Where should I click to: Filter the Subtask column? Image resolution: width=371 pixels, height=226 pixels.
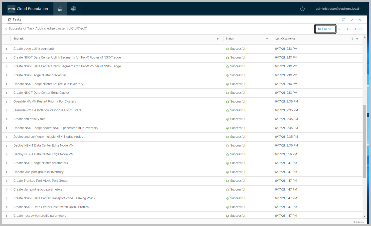[218, 39]
